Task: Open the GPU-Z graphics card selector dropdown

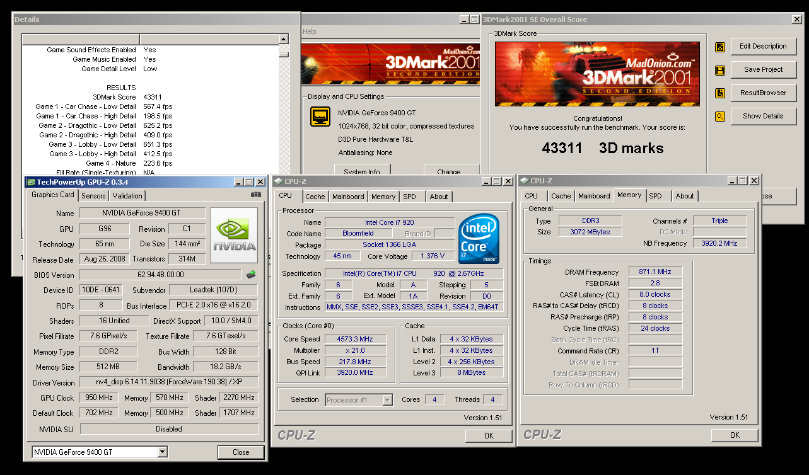Action: coord(163,452)
